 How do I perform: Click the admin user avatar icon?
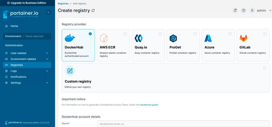(252, 10)
